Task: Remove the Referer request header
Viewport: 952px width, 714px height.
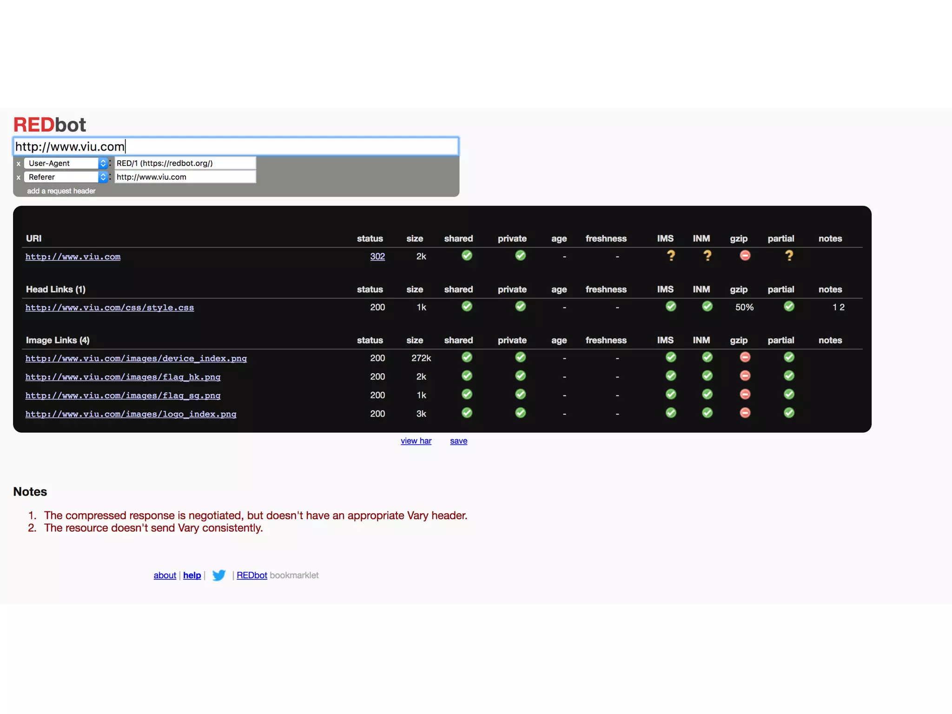Action: pyautogui.click(x=19, y=178)
